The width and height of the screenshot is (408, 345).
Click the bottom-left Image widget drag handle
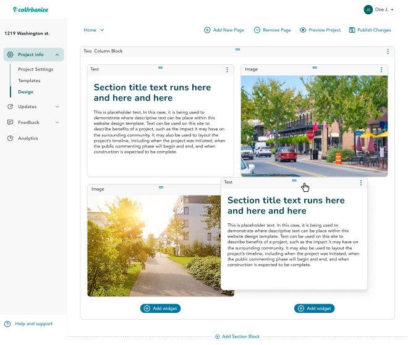(161, 187)
